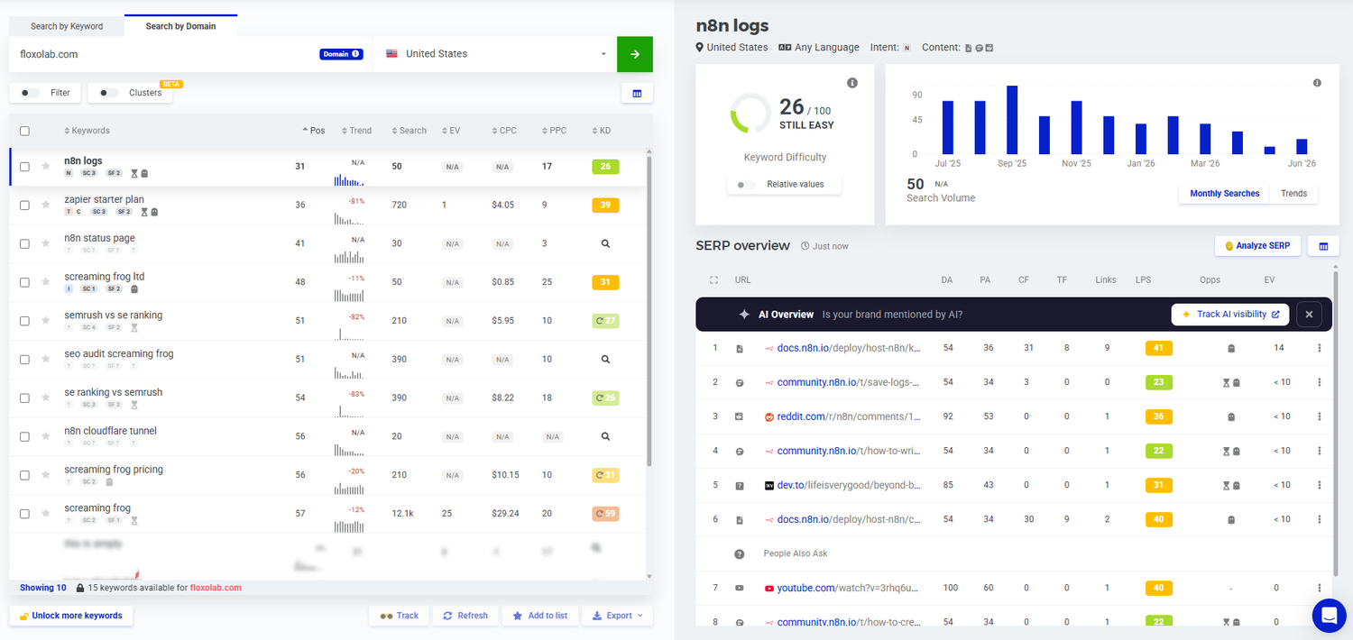Close the AI Overview banner
Image resolution: width=1353 pixels, height=640 pixels.
[x=1309, y=315]
